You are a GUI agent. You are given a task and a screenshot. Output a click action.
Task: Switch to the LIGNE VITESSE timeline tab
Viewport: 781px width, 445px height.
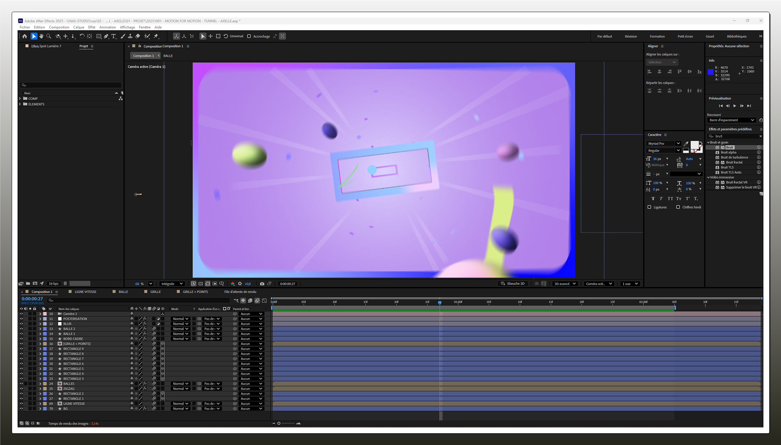85,292
